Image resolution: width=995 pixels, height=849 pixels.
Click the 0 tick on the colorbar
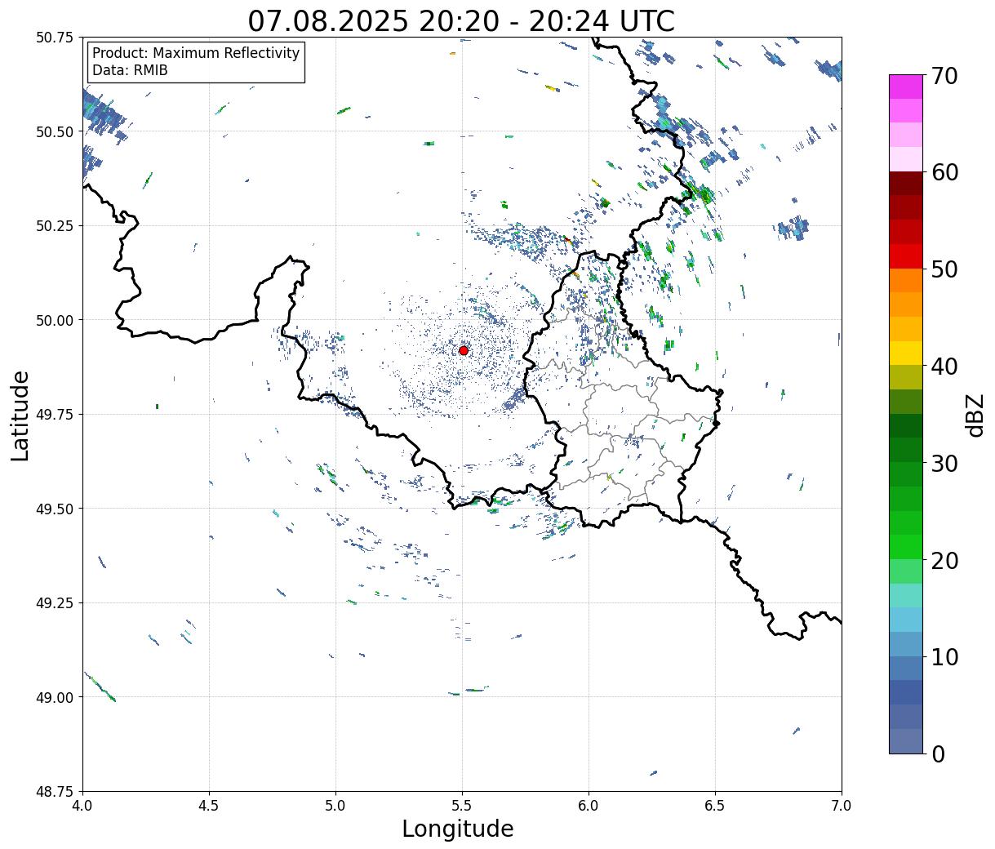[938, 754]
